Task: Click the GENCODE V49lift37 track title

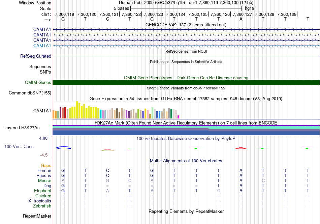Action: coord(186,25)
